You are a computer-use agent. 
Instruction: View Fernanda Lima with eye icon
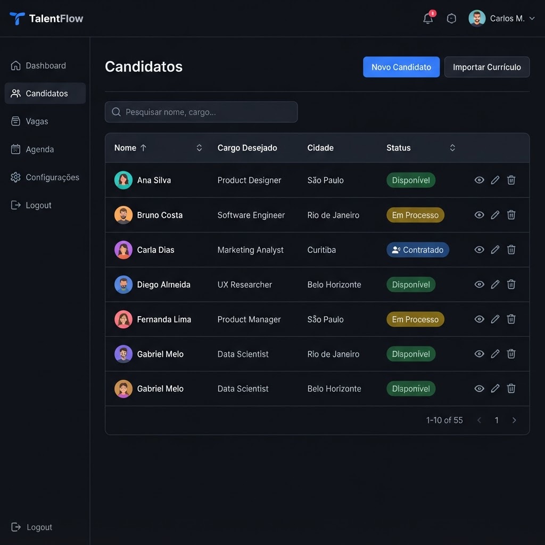coord(479,319)
